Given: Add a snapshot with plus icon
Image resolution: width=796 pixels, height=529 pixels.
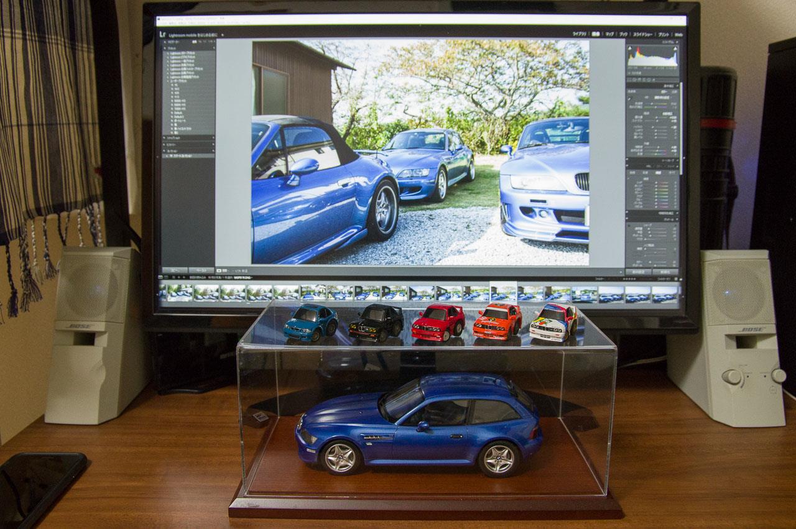Looking at the screenshot, I should (x=213, y=137).
